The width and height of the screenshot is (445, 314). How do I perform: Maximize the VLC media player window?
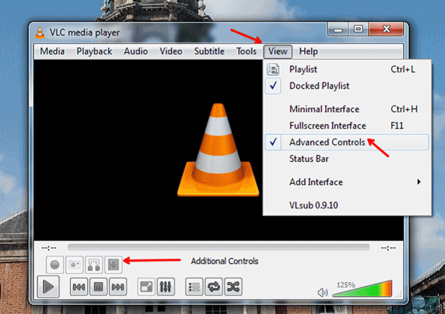(358, 29)
